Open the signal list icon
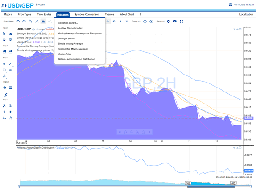Image resolution: width=256 pixels, height=192 pixels. [x=11, y=88]
